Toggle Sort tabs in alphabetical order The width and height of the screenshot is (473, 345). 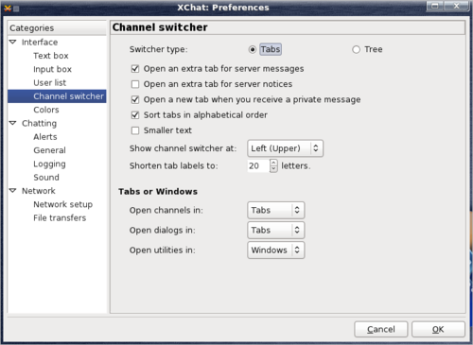click(135, 115)
